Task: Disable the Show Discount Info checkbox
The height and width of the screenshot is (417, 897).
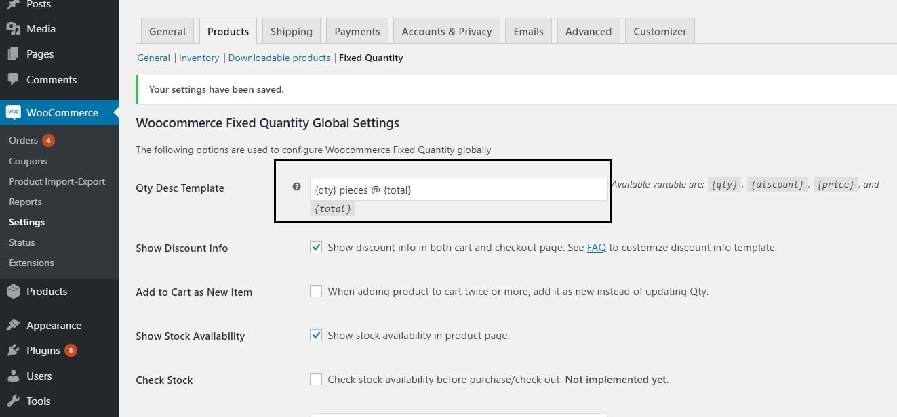Action: (x=316, y=247)
